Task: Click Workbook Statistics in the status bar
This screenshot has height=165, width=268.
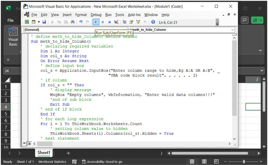Action: (52, 162)
